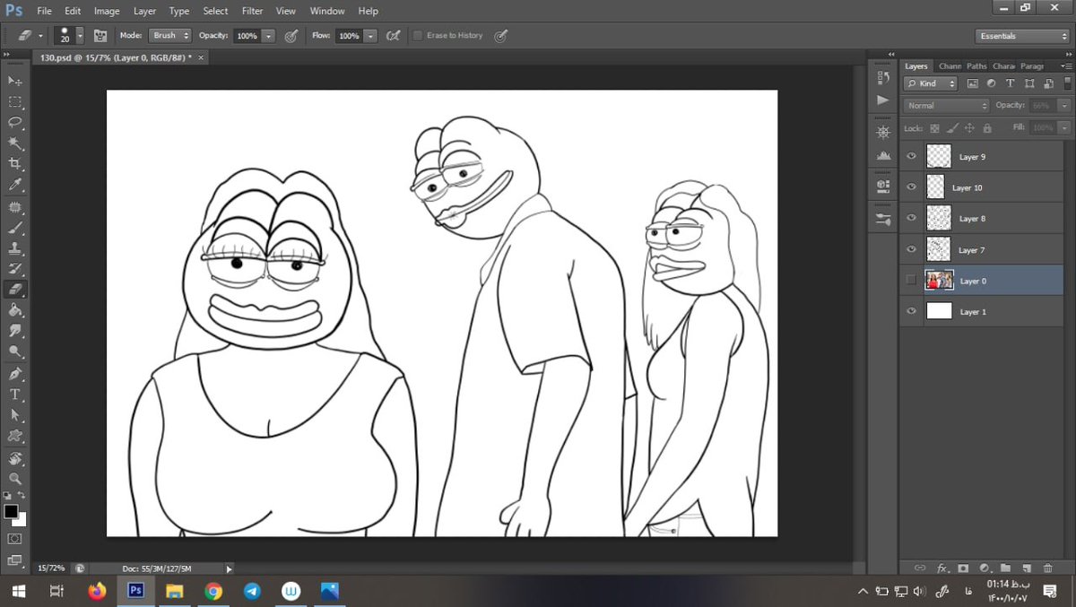Select the Eraser tool in toolbox

[15, 289]
